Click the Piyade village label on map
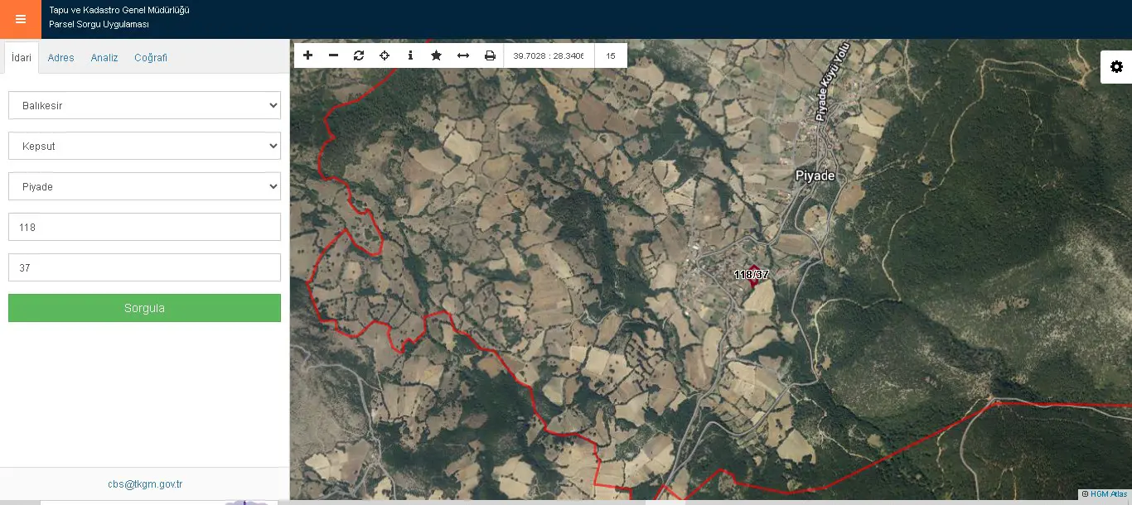 815,176
